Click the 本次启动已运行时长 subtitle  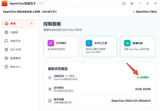63,91
